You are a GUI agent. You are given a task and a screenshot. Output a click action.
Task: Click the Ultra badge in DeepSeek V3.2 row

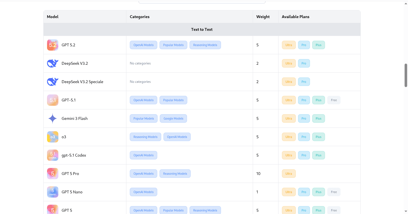[x=289, y=63]
